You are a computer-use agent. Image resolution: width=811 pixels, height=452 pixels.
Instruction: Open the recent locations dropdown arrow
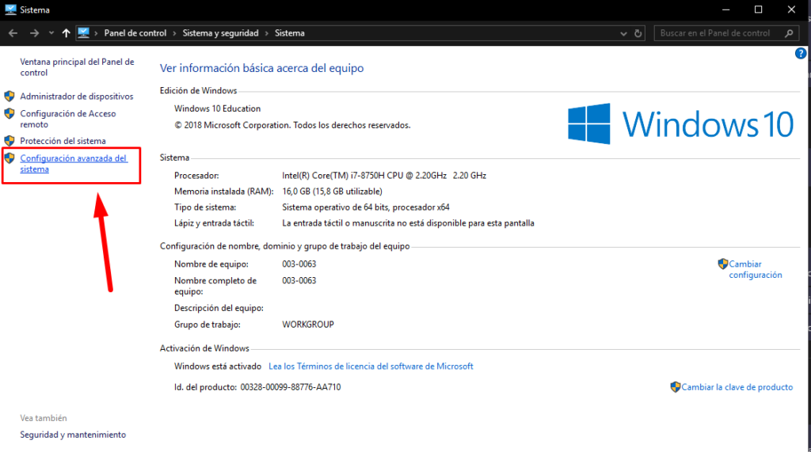click(x=51, y=33)
